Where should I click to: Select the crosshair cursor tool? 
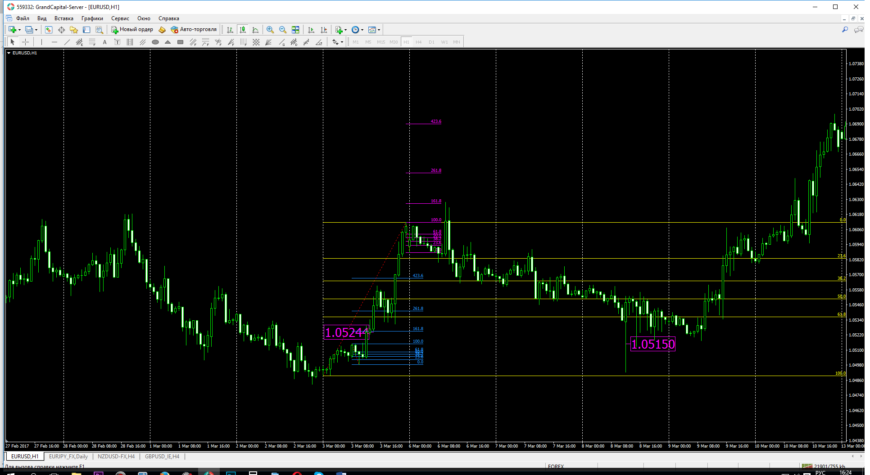tap(26, 42)
